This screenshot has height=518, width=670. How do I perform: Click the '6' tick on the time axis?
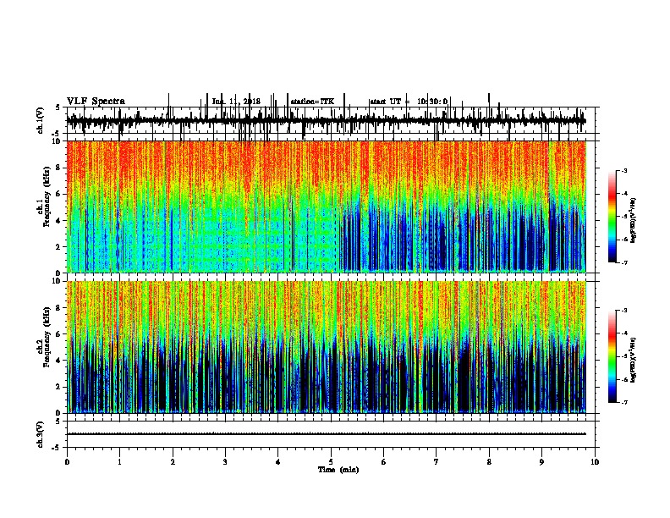click(384, 462)
